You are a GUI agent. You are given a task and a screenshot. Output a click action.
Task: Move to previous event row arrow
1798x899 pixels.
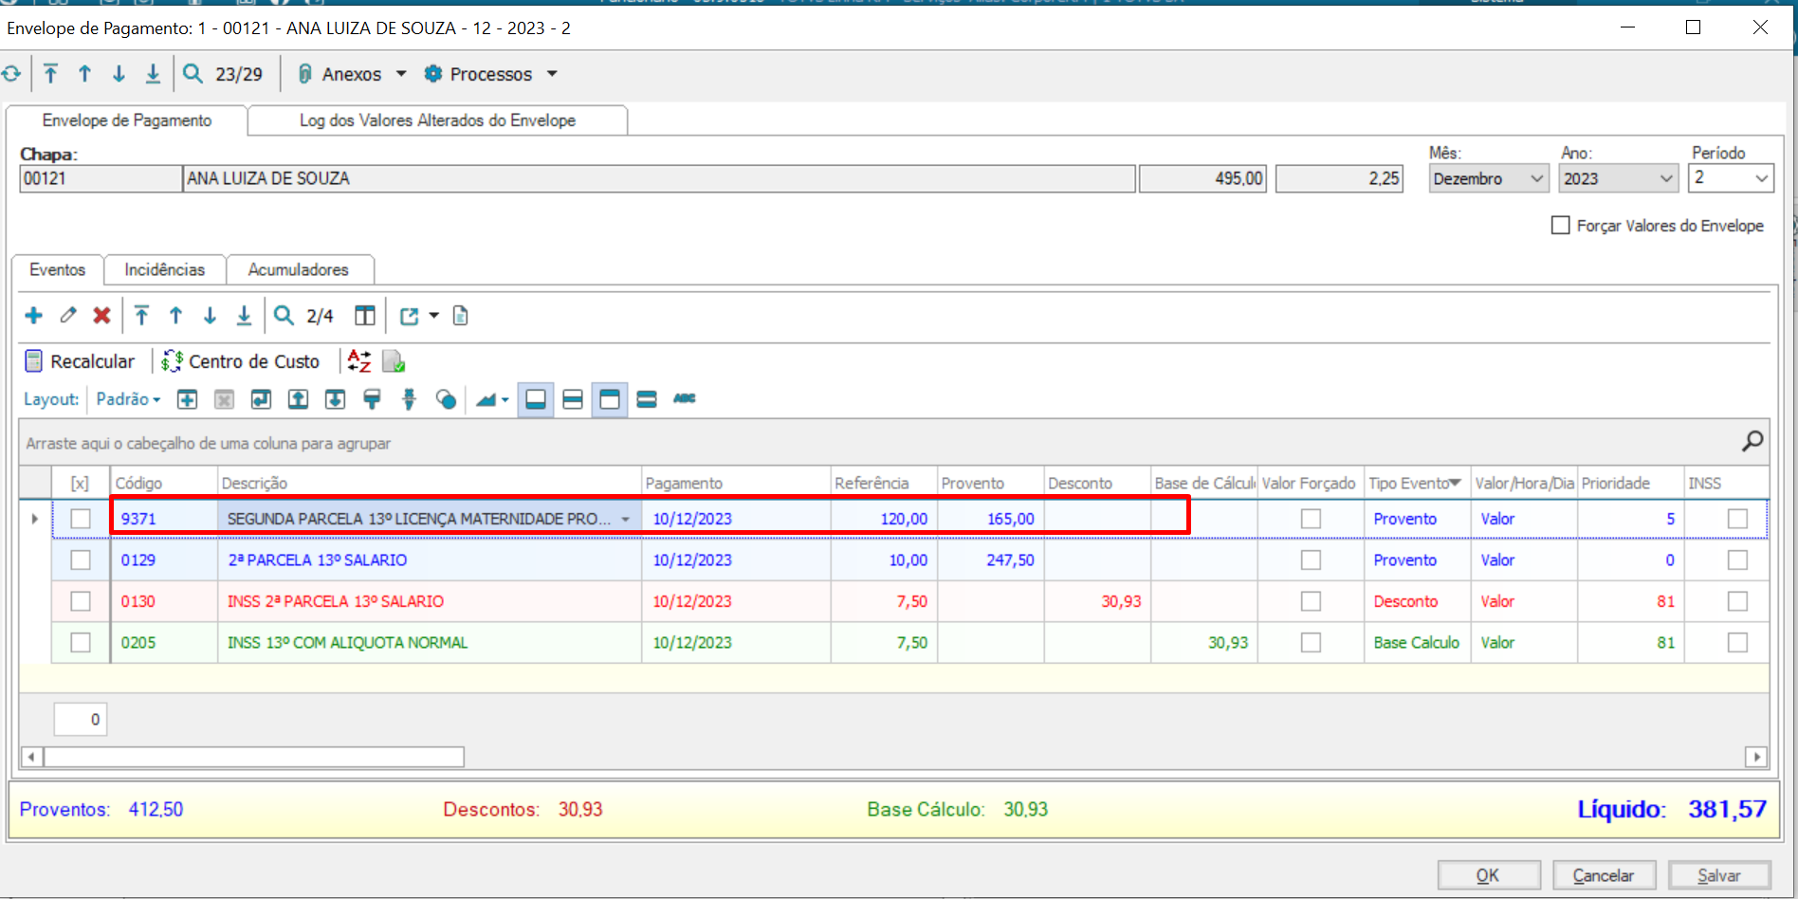pos(176,316)
